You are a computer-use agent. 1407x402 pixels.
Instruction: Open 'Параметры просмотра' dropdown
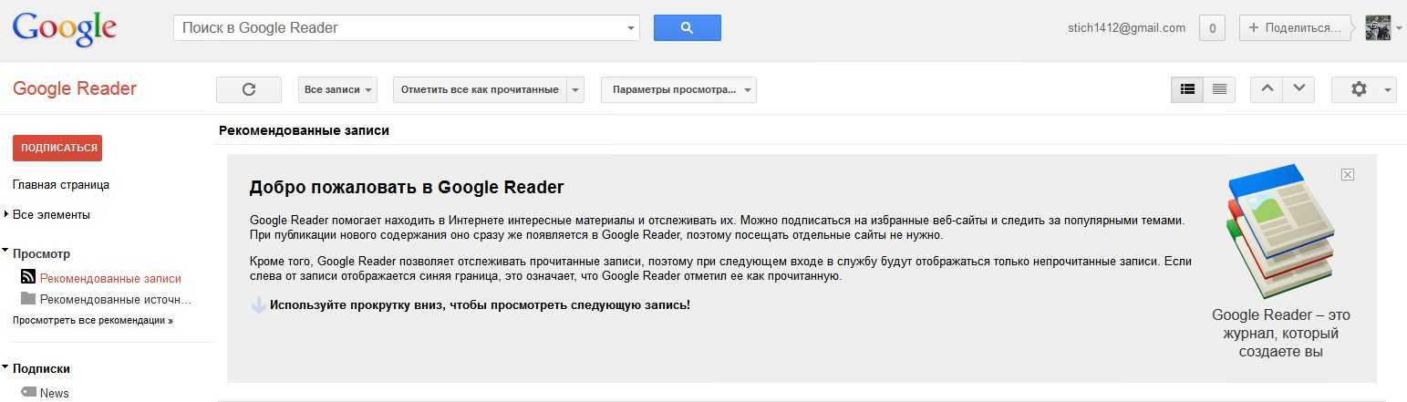pos(678,89)
